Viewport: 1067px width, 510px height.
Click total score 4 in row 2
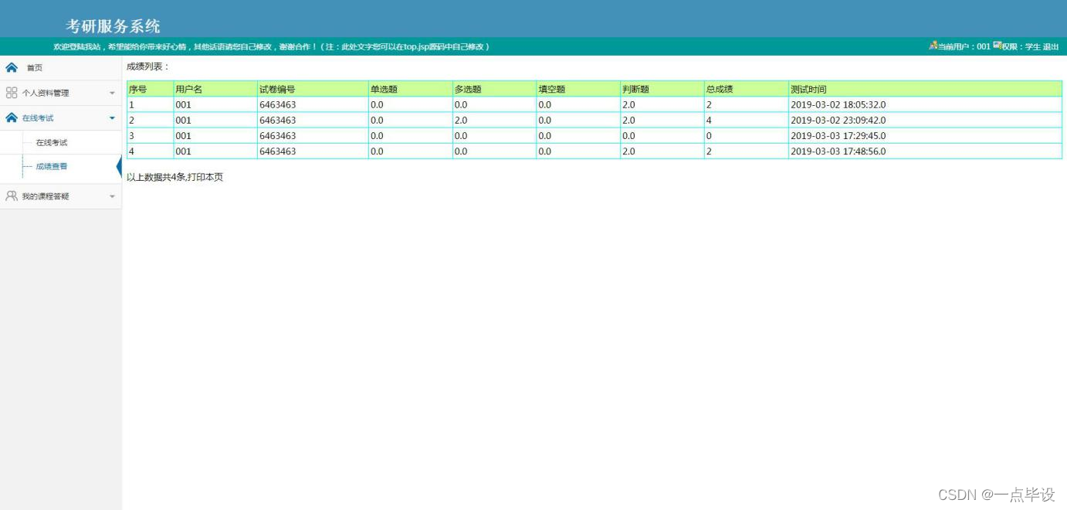(x=709, y=120)
